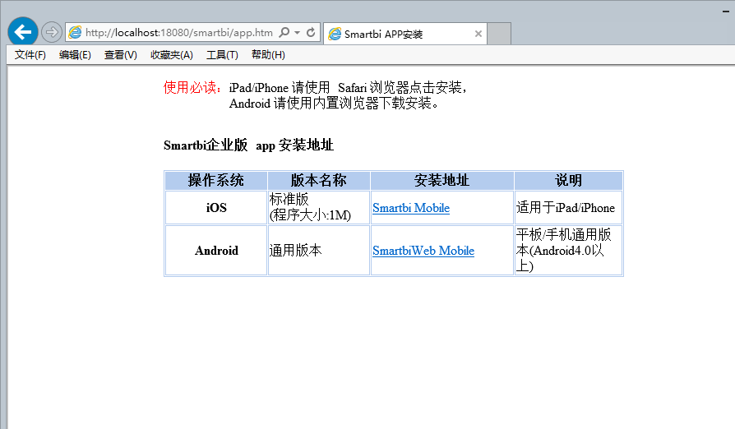Click the iOS table cell
The image size is (735, 429).
coord(216,207)
